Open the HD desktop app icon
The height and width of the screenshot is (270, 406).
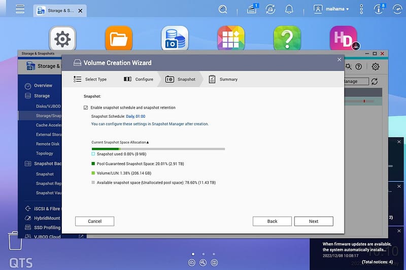point(344,39)
